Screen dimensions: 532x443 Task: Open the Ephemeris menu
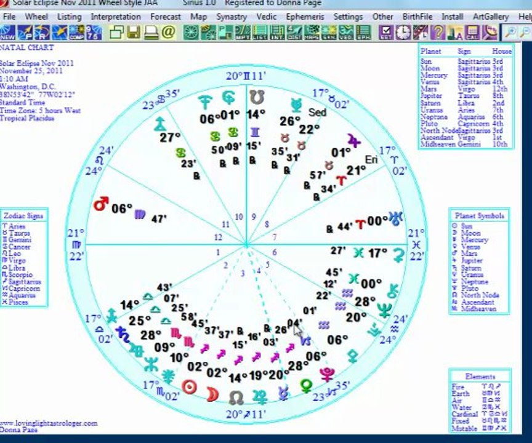coord(305,17)
